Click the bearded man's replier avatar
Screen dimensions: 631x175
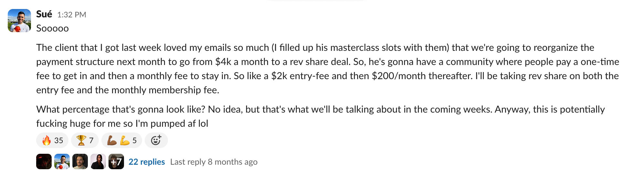[80, 161]
